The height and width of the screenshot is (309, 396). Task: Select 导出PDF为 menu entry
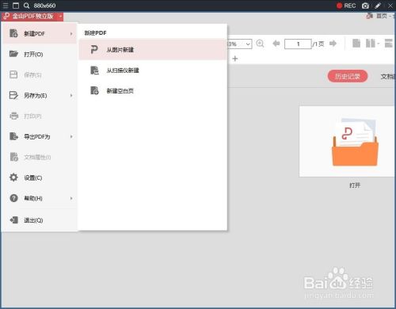[x=40, y=136]
